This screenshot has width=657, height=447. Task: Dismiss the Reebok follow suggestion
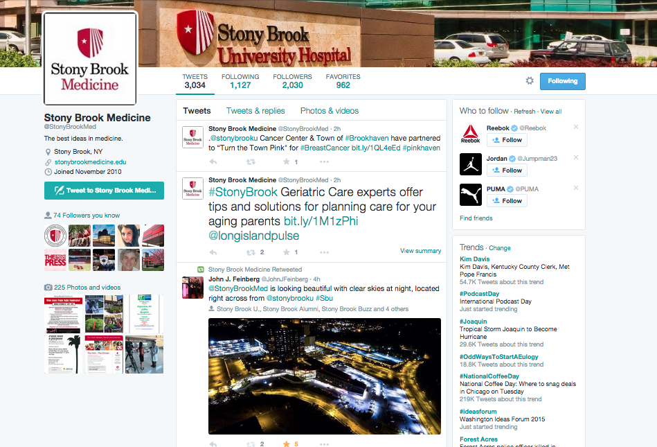click(576, 127)
